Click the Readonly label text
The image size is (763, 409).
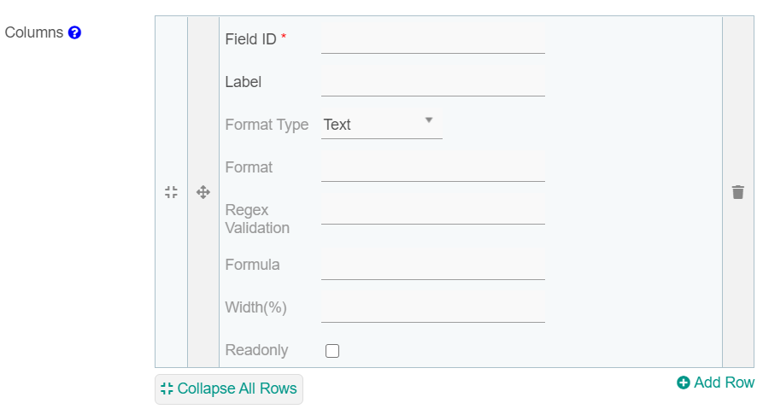pyautogui.click(x=256, y=350)
